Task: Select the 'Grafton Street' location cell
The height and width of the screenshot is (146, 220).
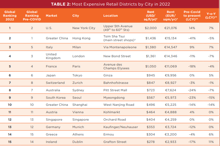Action: (115, 142)
